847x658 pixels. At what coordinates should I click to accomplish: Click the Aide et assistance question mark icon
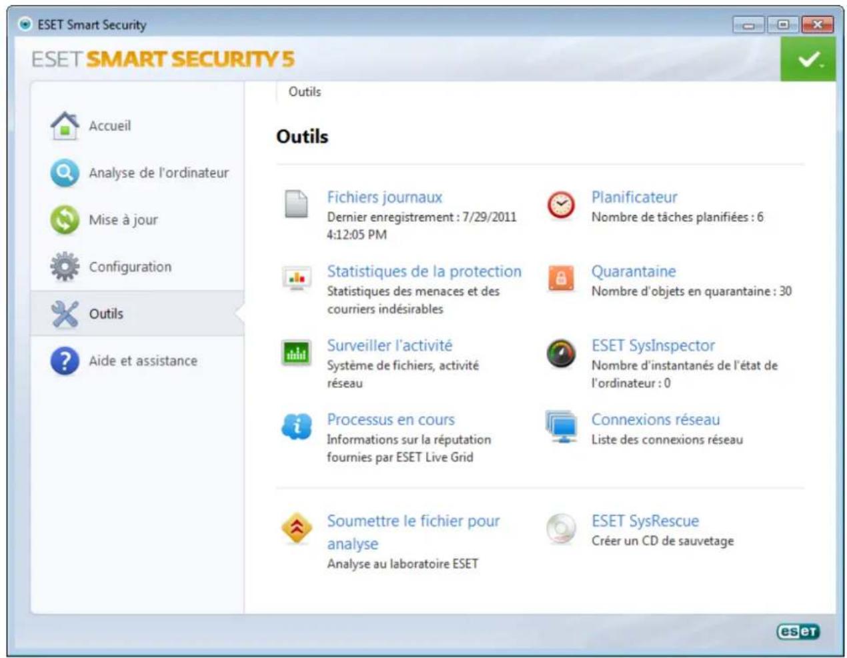pos(65,361)
